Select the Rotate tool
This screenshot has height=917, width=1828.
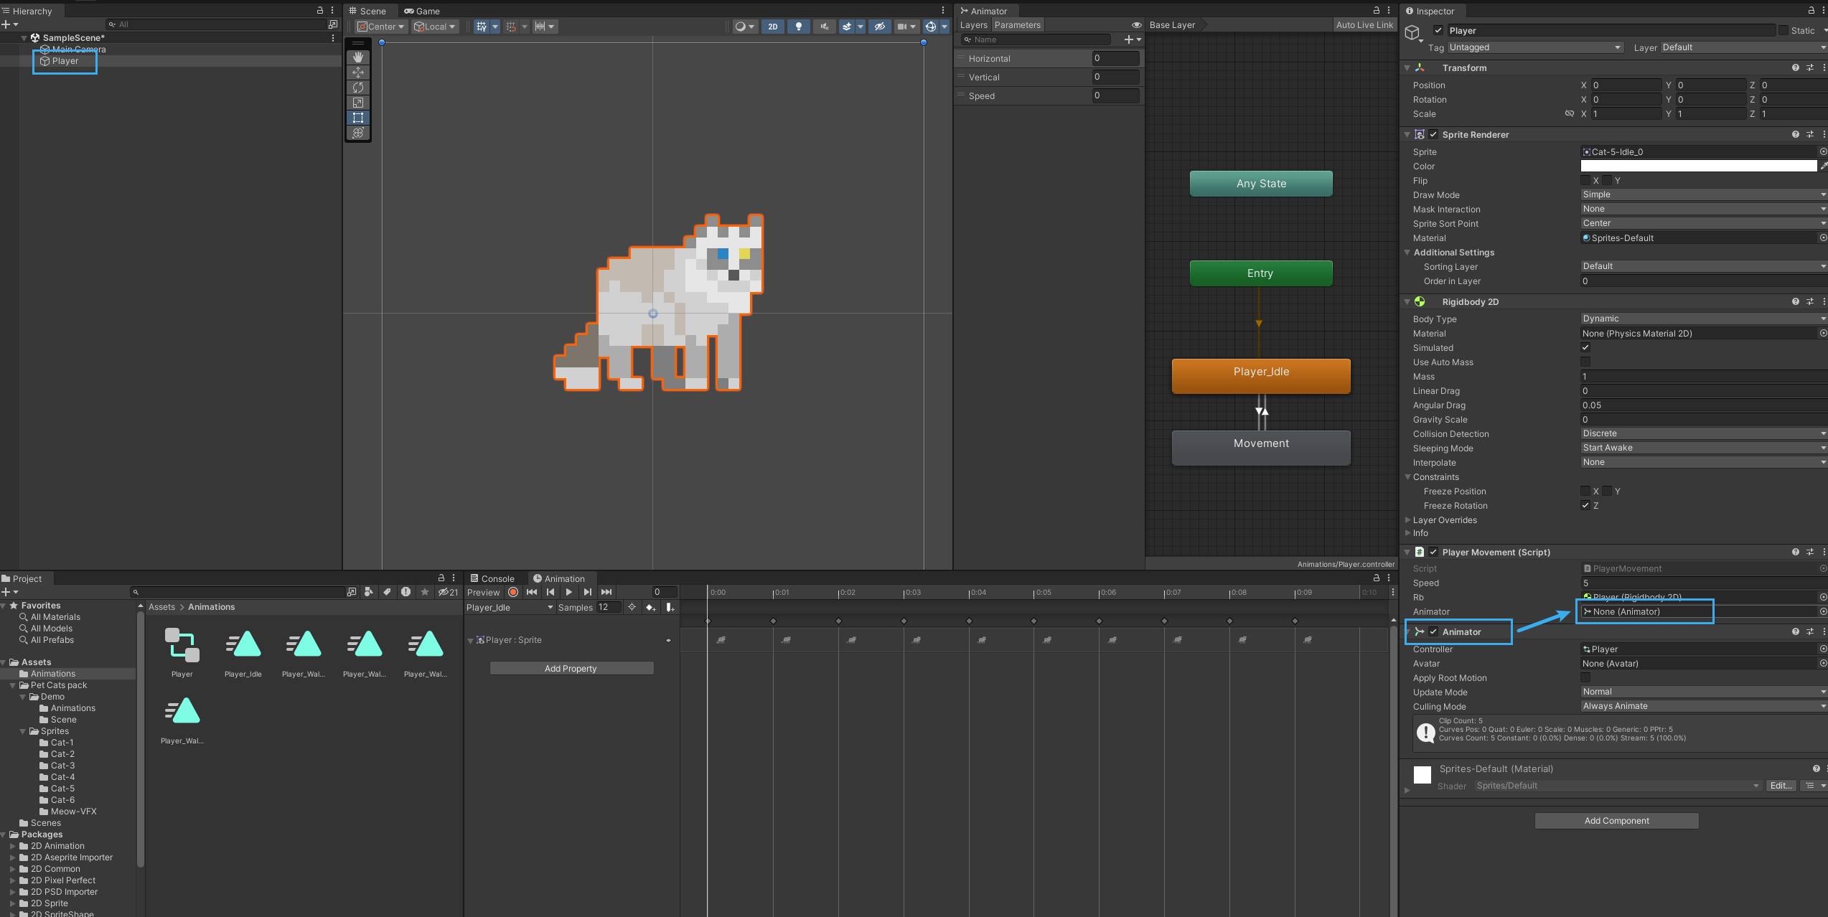click(x=358, y=88)
